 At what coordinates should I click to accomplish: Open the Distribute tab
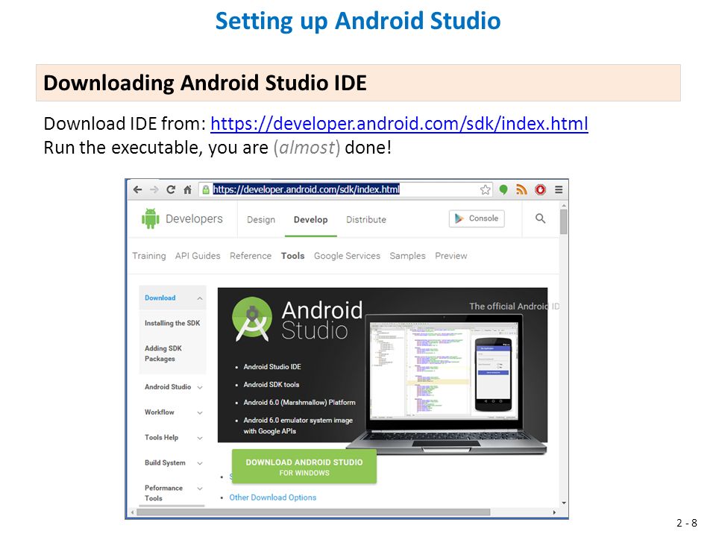[x=366, y=219]
